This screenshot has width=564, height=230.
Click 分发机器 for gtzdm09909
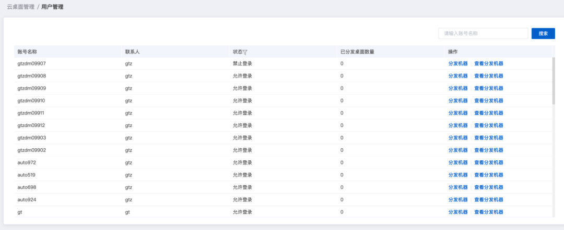tap(458, 88)
